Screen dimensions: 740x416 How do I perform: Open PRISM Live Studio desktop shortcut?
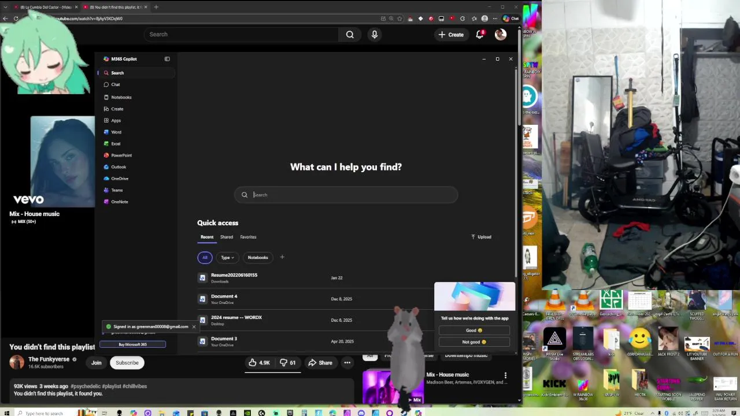[554, 344]
